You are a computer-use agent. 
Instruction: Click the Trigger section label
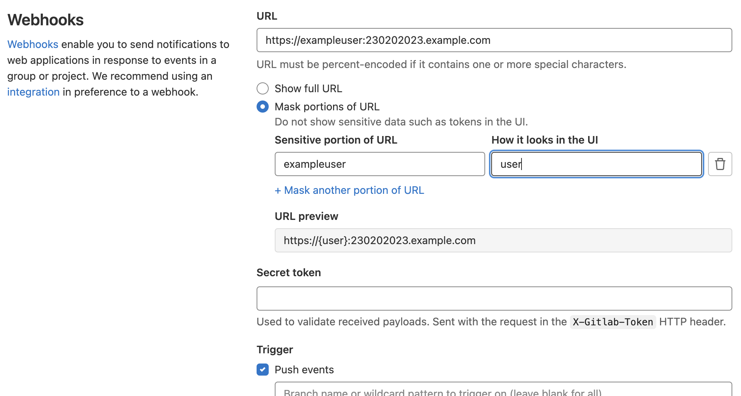(275, 349)
